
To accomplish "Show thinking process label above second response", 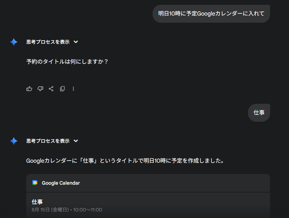I will pyautogui.click(x=48, y=141).
